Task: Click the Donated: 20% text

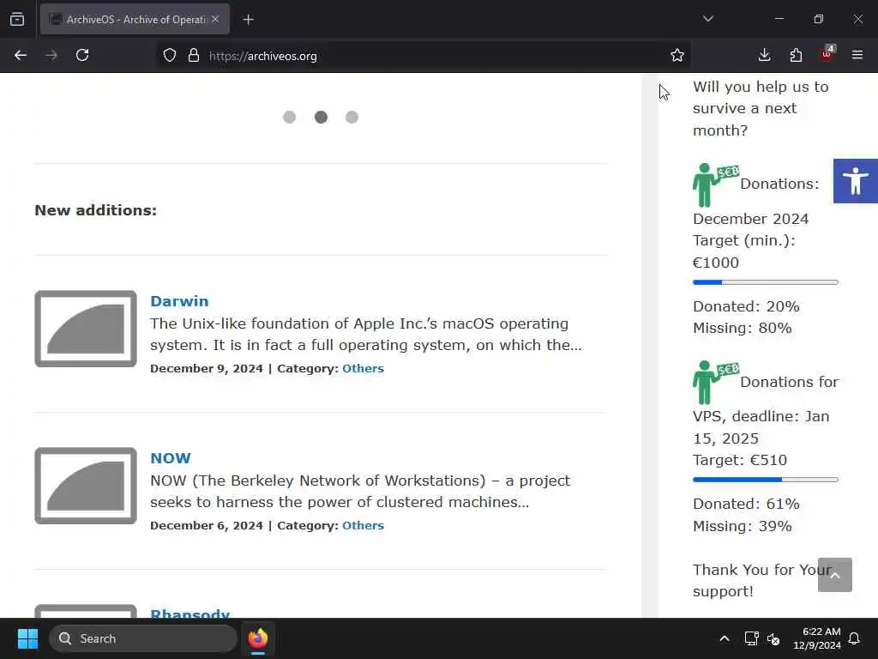Action: pyautogui.click(x=746, y=306)
